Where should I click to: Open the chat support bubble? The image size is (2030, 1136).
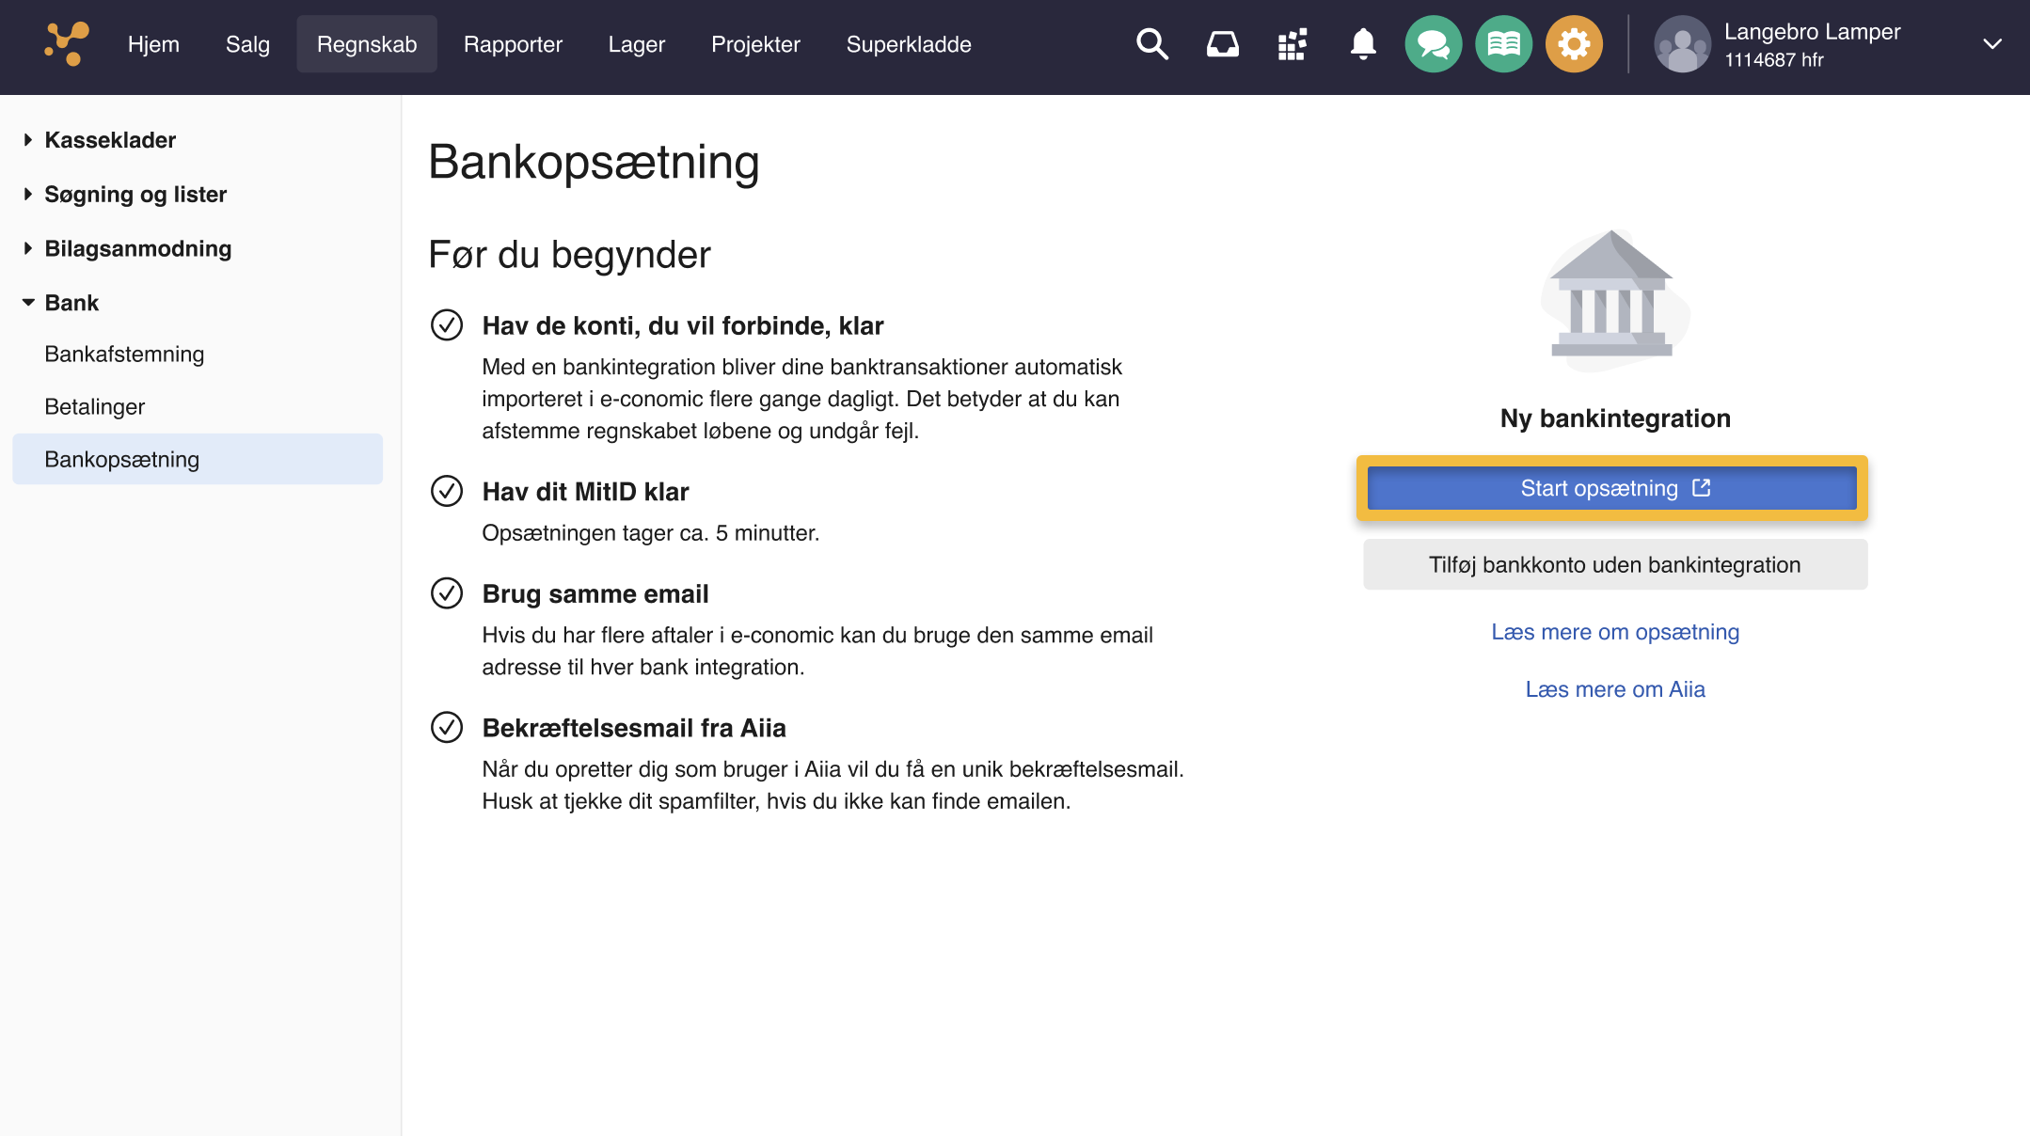click(x=1432, y=43)
